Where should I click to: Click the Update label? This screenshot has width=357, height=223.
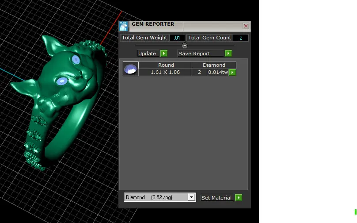tap(147, 54)
